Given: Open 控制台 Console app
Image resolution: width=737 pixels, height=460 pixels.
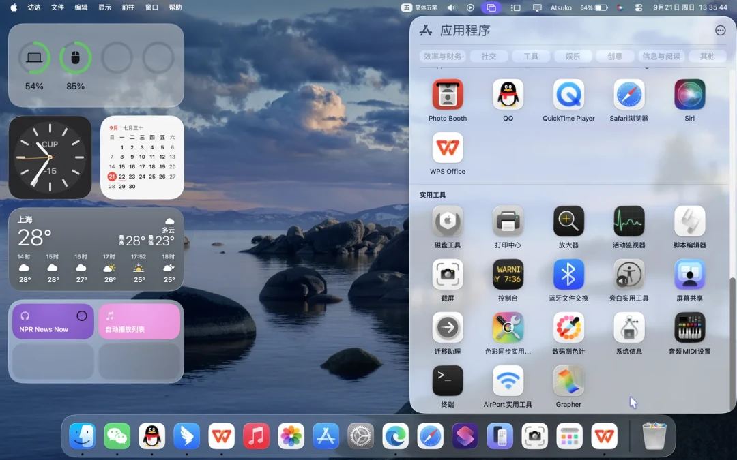Looking at the screenshot, I should [x=508, y=275].
